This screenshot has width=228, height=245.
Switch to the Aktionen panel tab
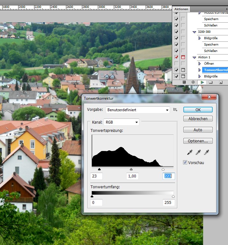181,9
